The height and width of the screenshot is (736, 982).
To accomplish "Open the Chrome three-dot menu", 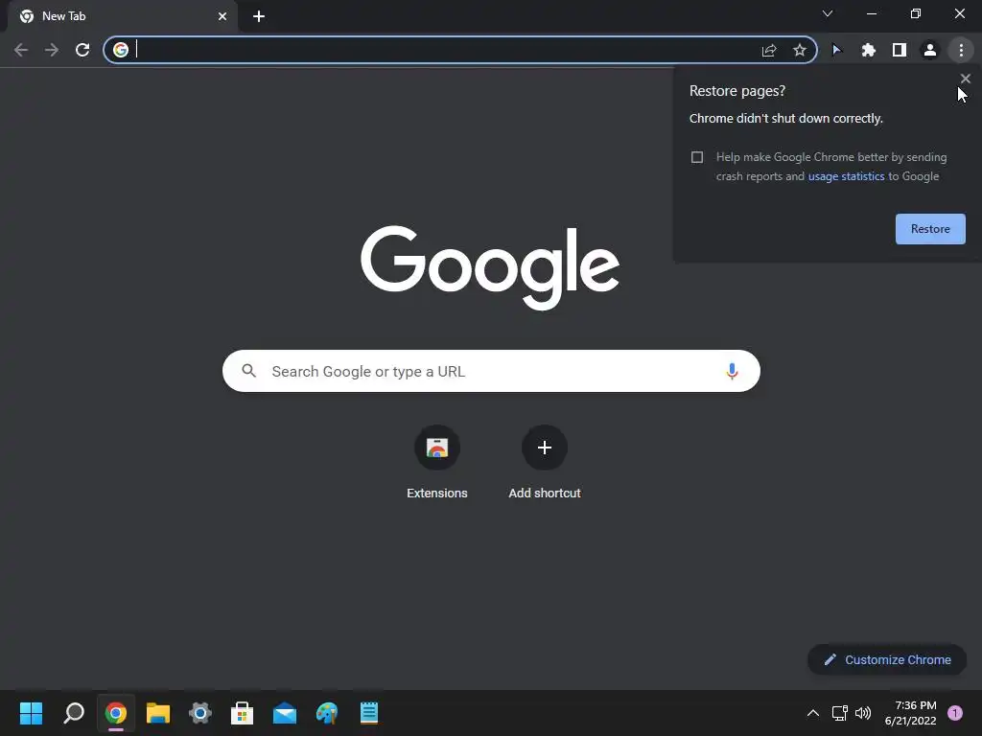I will pyautogui.click(x=961, y=50).
